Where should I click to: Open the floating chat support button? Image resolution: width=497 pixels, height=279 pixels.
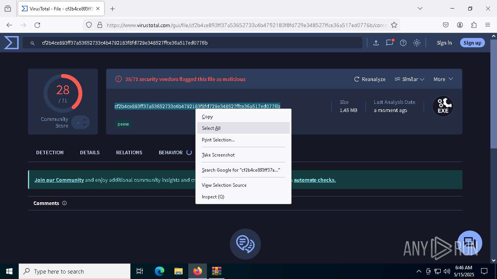point(470,243)
